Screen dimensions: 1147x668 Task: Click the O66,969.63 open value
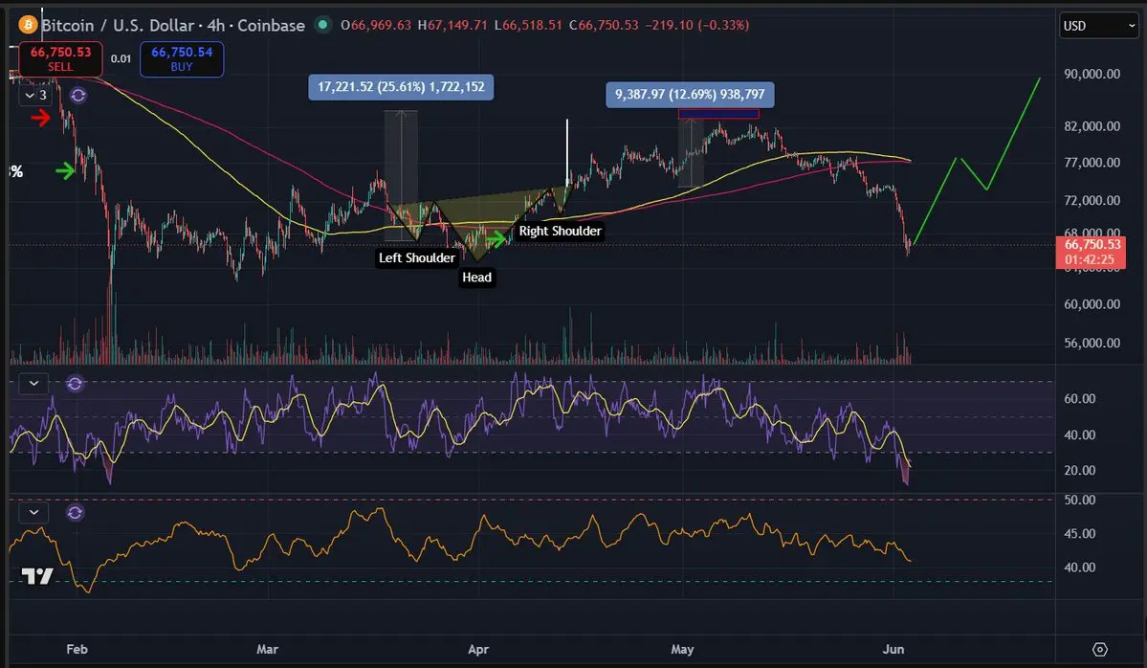376,25
